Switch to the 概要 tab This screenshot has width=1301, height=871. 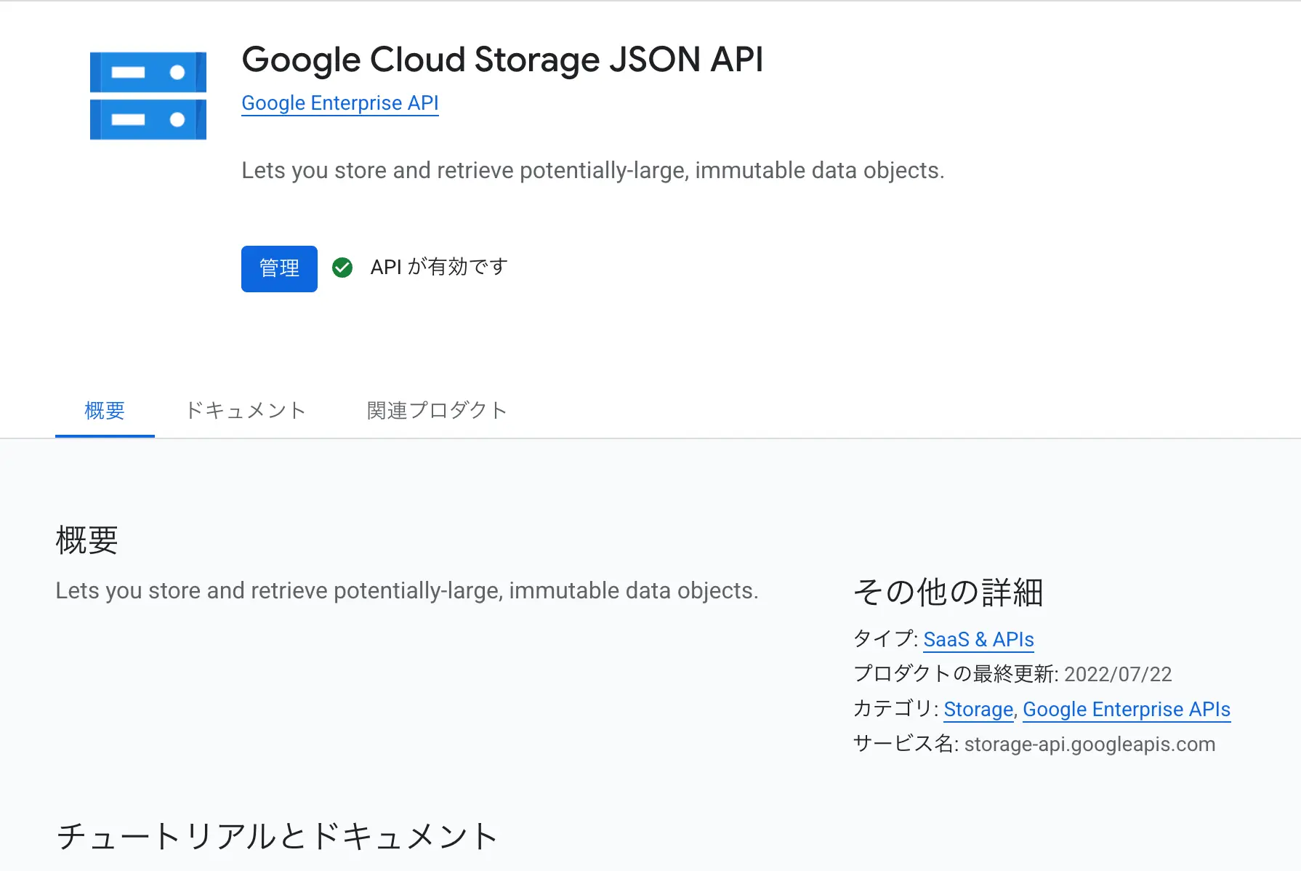(x=105, y=411)
